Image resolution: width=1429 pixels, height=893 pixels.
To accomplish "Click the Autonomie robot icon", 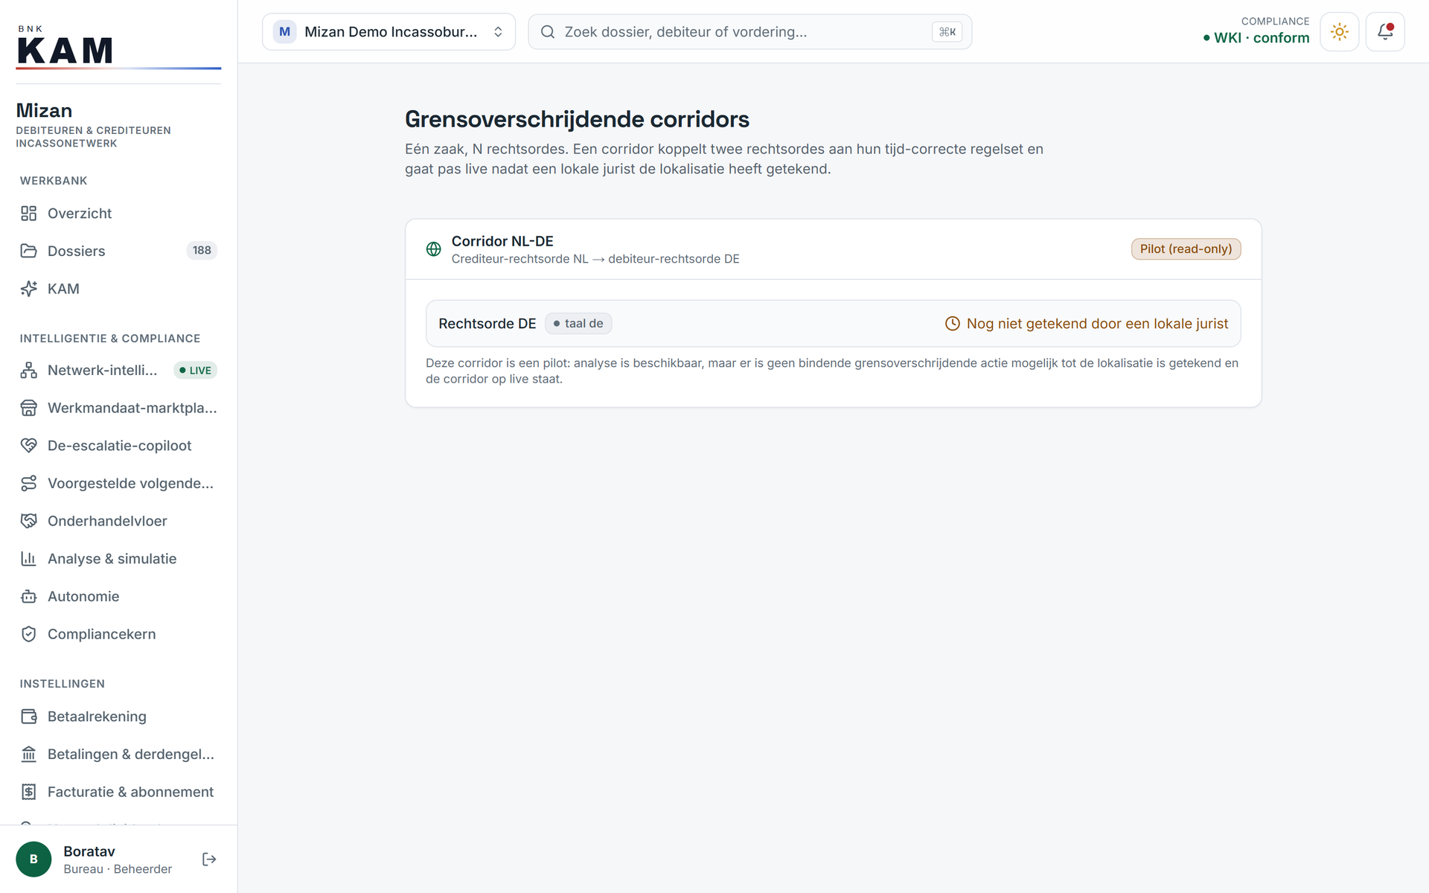I will coord(28,596).
